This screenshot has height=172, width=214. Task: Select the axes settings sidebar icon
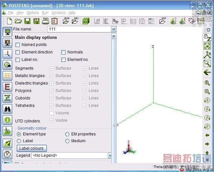(x=7, y=54)
